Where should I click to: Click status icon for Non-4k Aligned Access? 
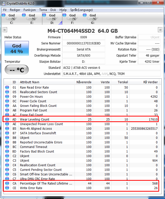click(7, 128)
